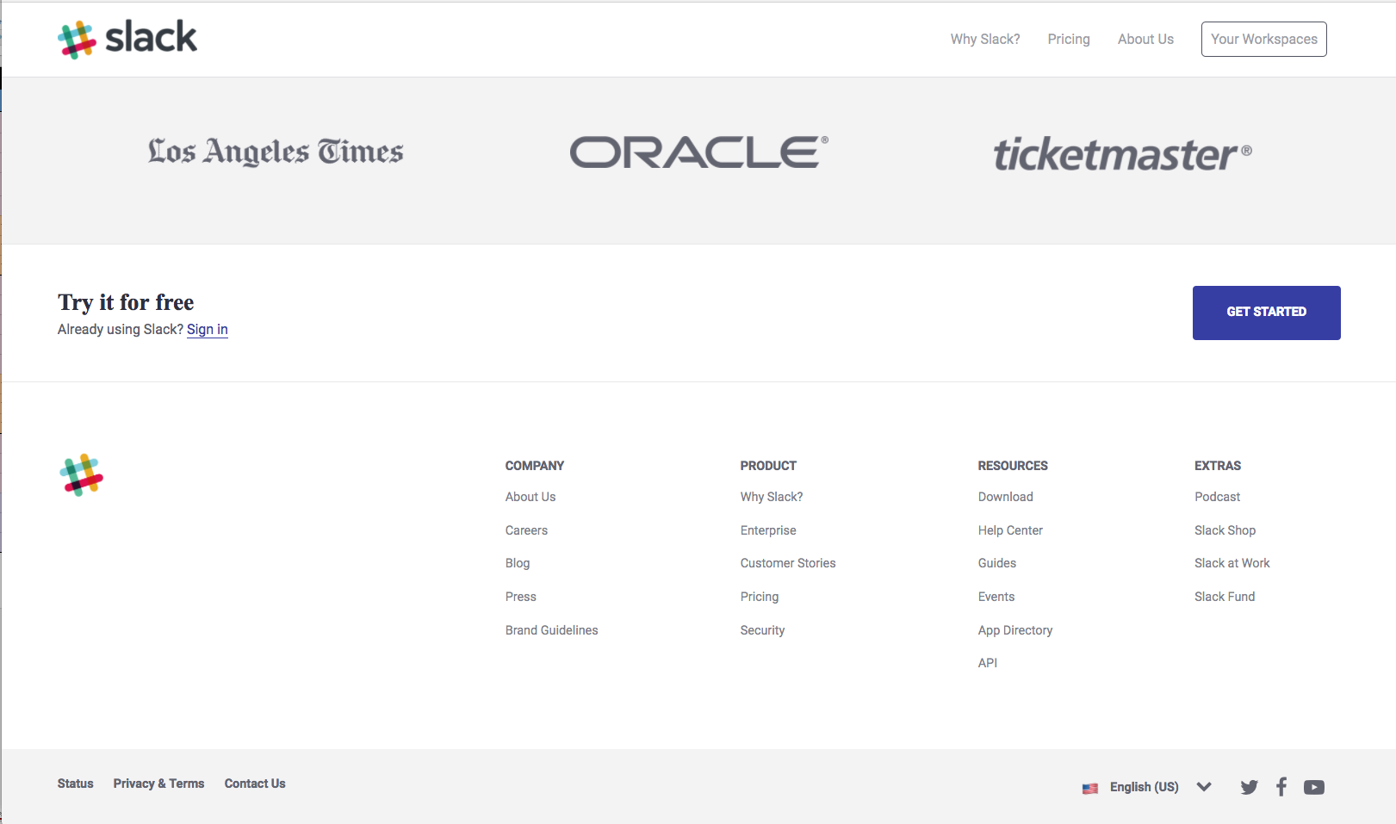This screenshot has width=1396, height=824.
Task: Click the COMPANY column heading
Action: (x=535, y=466)
